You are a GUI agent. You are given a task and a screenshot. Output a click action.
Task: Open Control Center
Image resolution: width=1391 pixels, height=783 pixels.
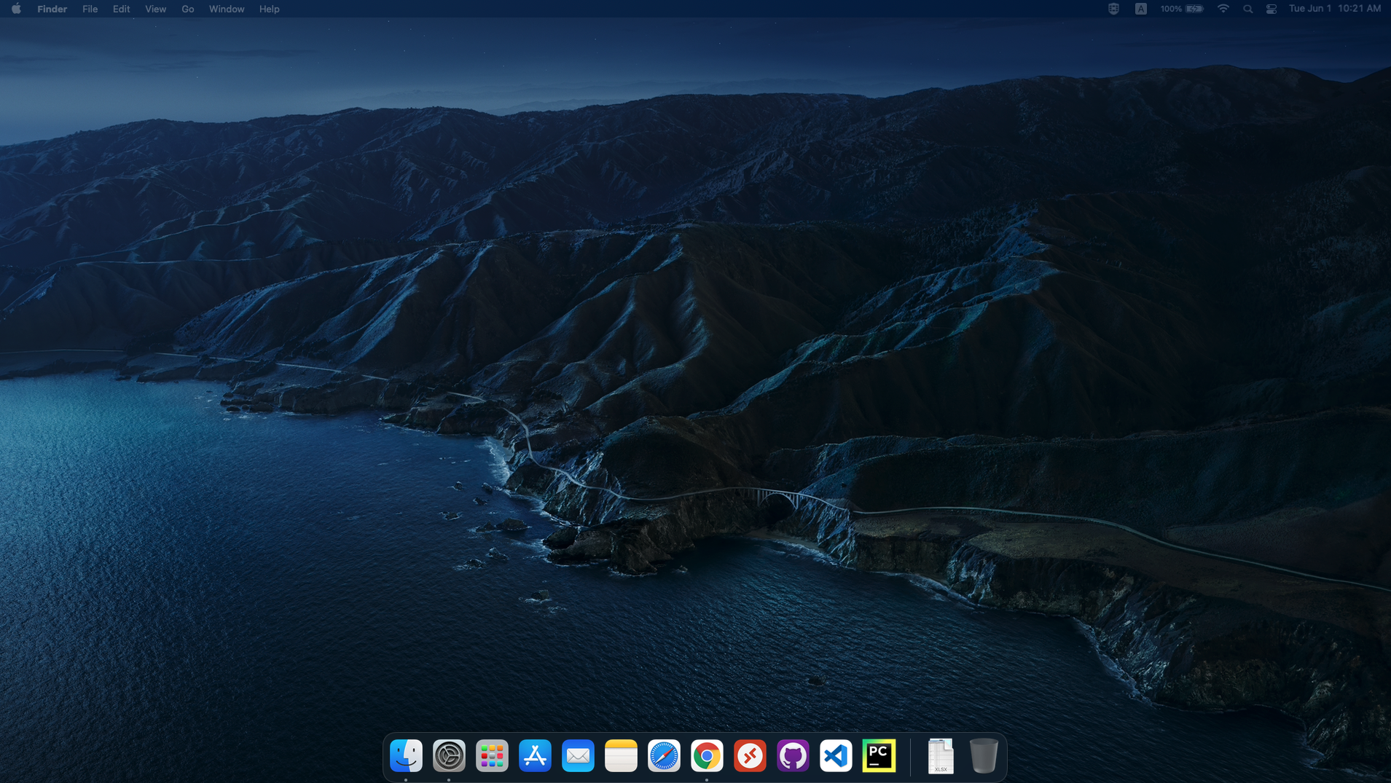pyautogui.click(x=1272, y=9)
